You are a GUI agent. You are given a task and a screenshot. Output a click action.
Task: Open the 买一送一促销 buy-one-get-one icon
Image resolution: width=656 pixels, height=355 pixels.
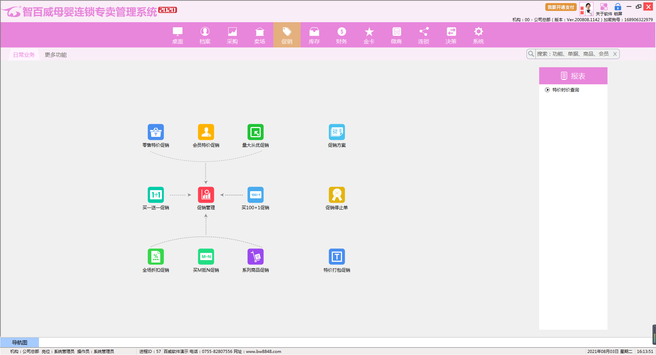(156, 195)
